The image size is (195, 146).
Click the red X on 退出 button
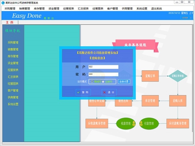point(104,92)
